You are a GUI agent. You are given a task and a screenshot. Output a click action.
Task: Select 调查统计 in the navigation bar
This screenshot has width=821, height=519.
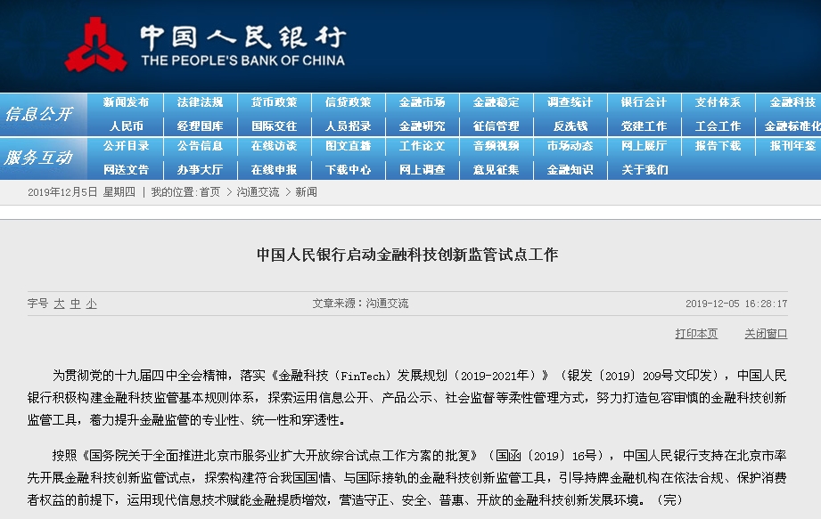pos(570,102)
